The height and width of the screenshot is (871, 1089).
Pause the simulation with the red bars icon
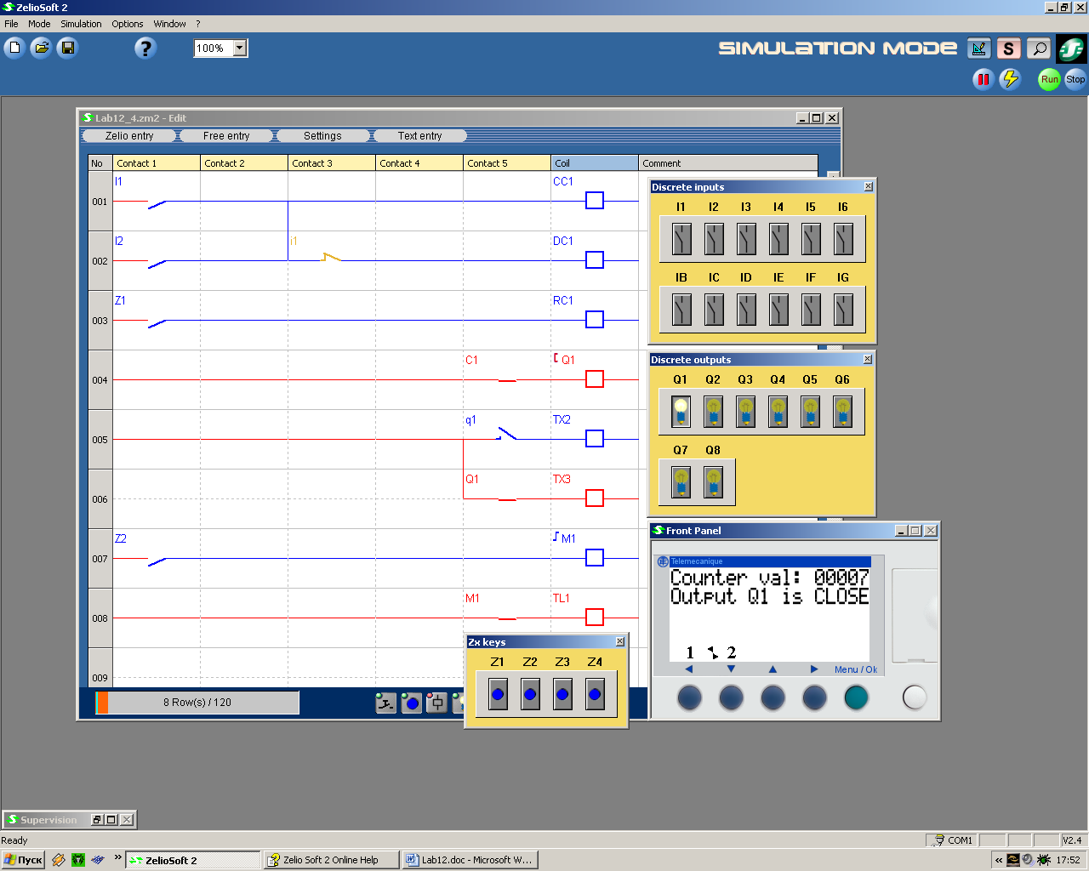984,79
